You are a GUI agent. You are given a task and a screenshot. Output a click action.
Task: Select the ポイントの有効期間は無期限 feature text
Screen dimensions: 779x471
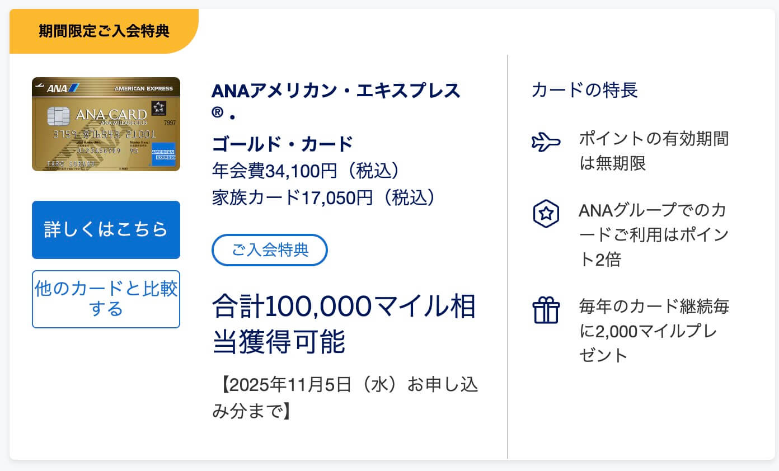pos(654,150)
